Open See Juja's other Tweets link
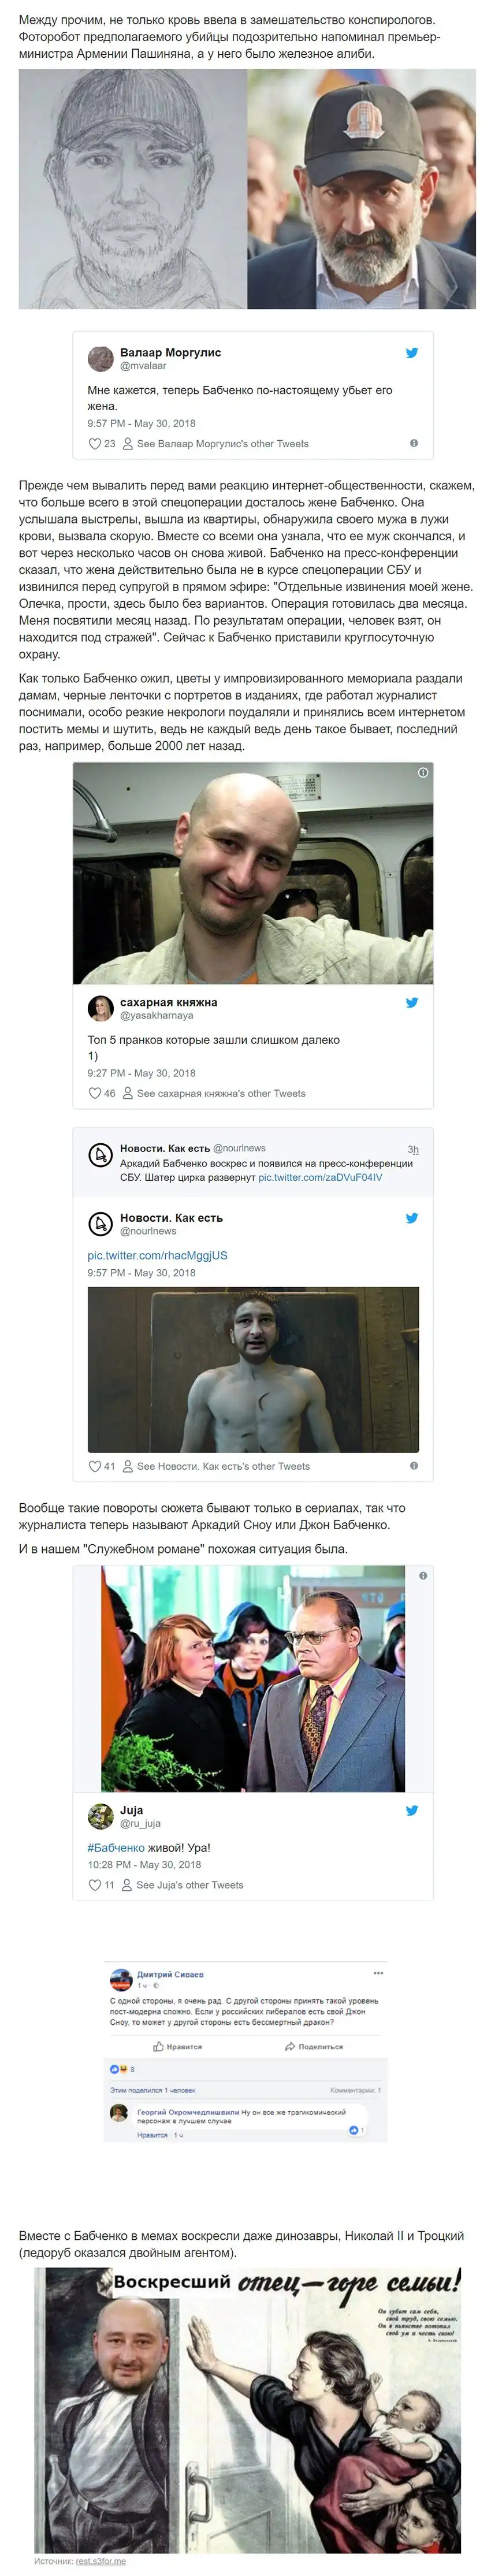Viewport: 491px width, 2576px height. (x=183, y=1885)
